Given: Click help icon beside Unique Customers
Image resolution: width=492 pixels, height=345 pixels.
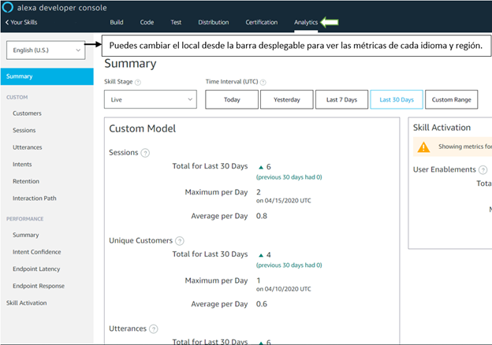Looking at the screenshot, I should click(180, 241).
